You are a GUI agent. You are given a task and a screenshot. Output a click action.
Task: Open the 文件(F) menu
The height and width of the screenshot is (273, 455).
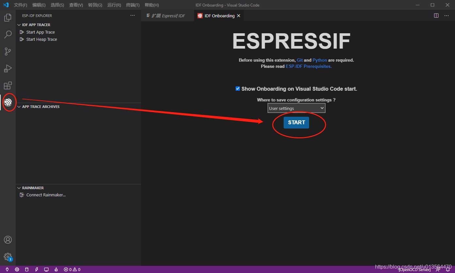21,5
